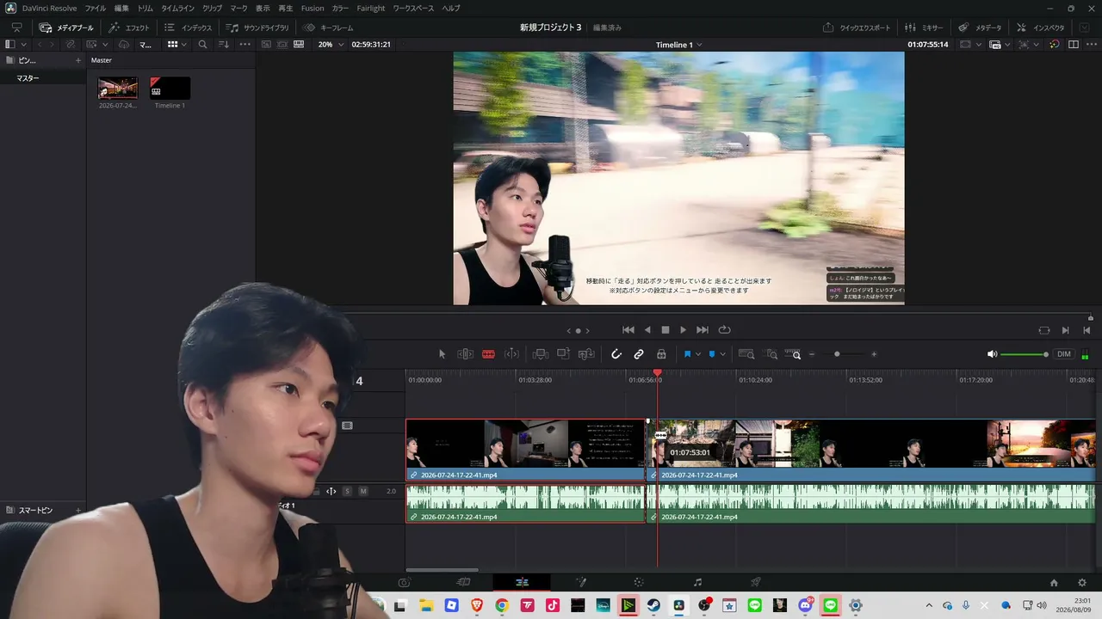The image size is (1102, 619).
Task: Toggle position lock padlock icon
Action: click(661, 354)
